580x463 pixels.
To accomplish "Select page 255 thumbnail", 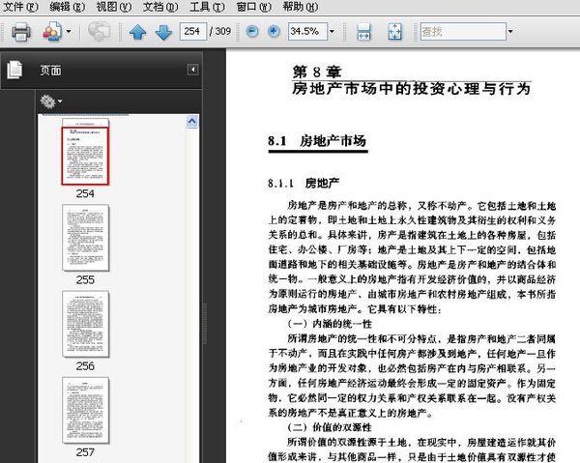I will 85,238.
